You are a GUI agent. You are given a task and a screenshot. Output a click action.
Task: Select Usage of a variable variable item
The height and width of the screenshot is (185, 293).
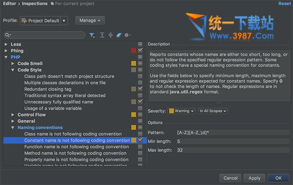tap(53, 108)
